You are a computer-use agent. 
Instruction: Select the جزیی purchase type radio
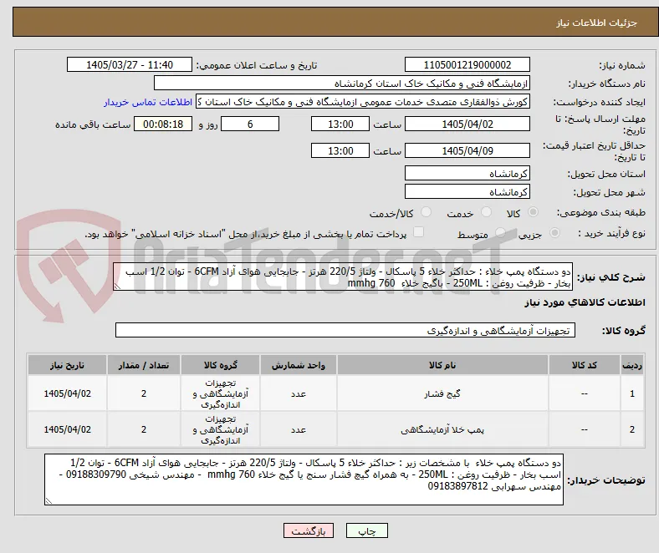(x=554, y=232)
